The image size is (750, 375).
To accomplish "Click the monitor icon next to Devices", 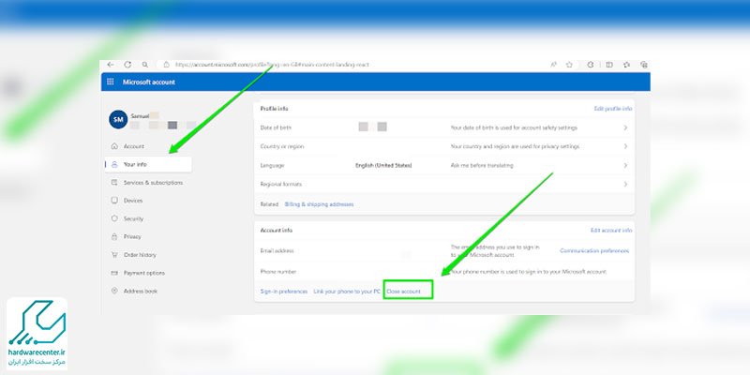I will pos(114,201).
